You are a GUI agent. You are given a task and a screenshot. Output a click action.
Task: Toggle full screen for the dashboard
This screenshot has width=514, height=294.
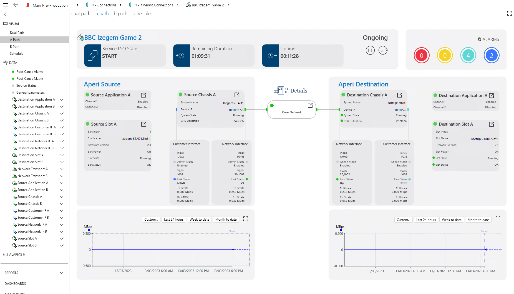tap(509, 13)
